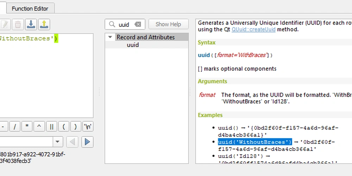352x176 pixels.
Task: Clear the uuid search text
Action: click(138, 24)
